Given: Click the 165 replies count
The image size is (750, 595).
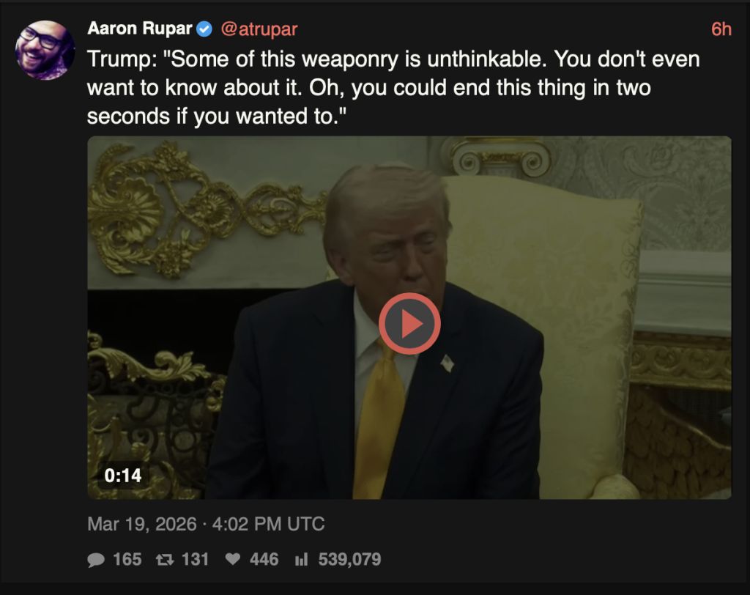Looking at the screenshot, I should 127,559.
